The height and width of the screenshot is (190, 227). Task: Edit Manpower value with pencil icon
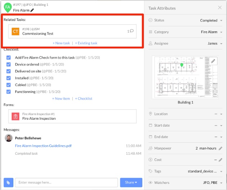pyautogui.click(x=221, y=148)
